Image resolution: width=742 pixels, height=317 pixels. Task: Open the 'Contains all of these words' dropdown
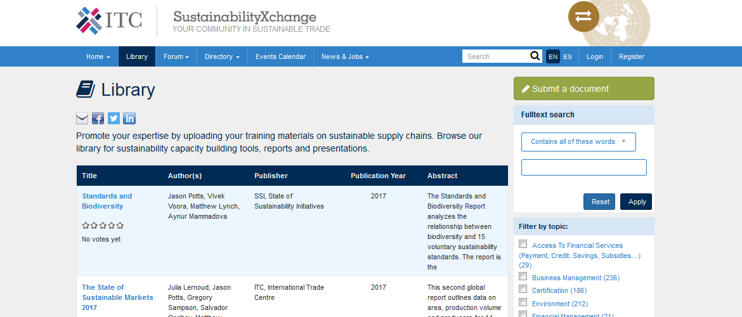(578, 142)
